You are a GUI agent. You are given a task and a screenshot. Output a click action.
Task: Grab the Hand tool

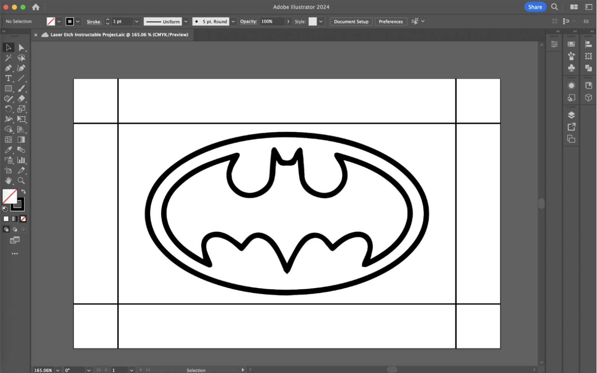[8, 181]
